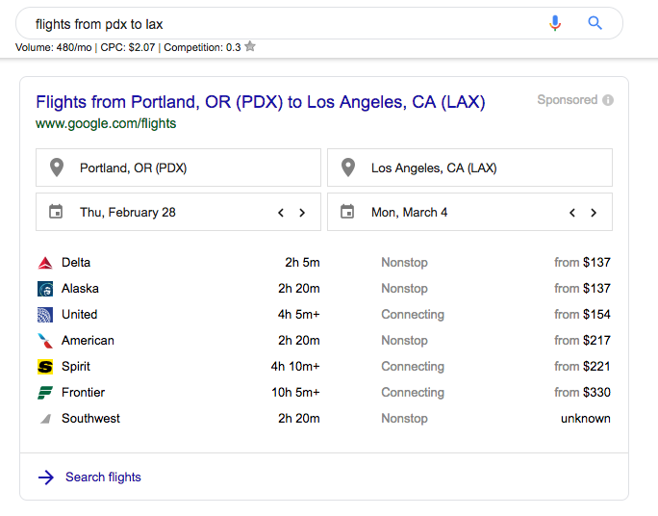Go to next departure date
The height and width of the screenshot is (516, 658).
pos(302,213)
